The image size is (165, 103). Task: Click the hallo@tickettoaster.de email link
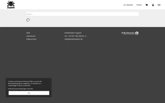(73, 39)
